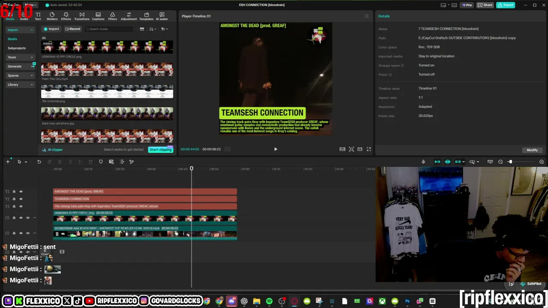Lock the AMONGST THE DEAD text track
The image size is (548, 308).
click(x=14, y=192)
